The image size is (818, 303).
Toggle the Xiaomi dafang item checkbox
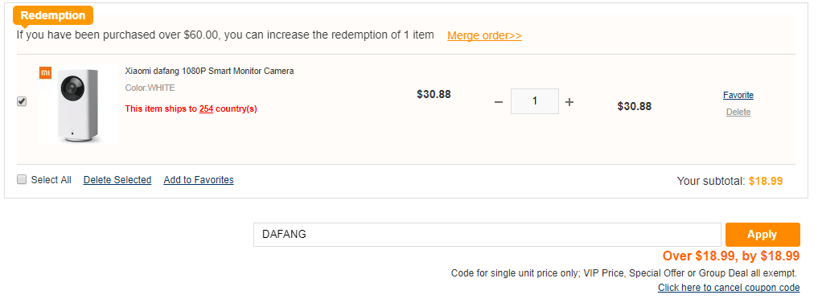pos(22,102)
